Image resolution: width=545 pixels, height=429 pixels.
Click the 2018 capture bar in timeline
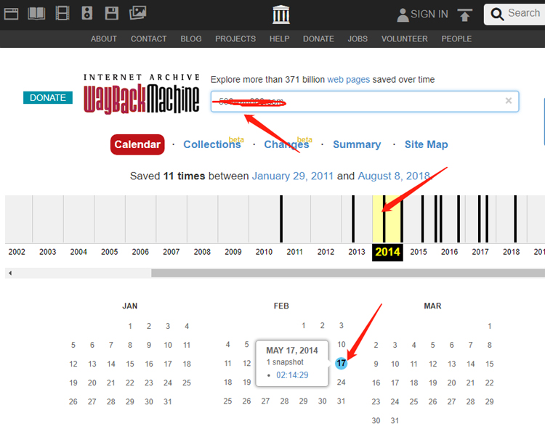[x=515, y=219]
